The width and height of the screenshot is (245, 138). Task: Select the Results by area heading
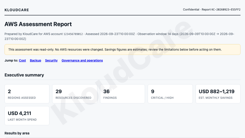pyautogui.click(x=17, y=133)
